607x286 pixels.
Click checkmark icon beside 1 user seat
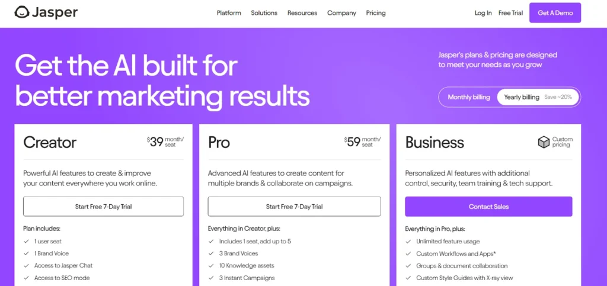point(26,242)
